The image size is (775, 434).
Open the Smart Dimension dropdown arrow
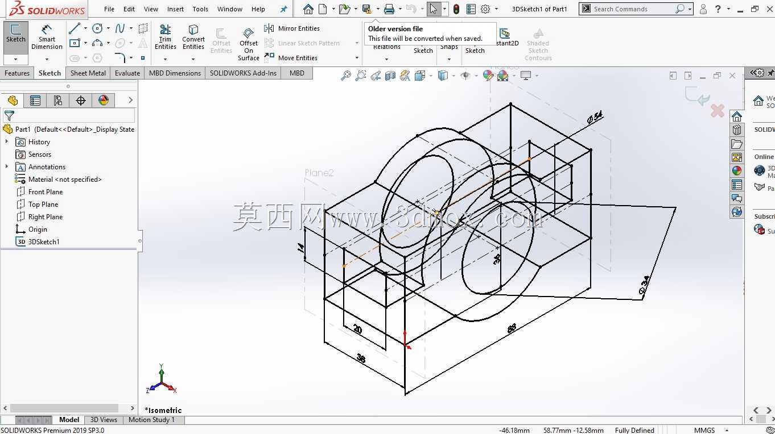(x=47, y=59)
